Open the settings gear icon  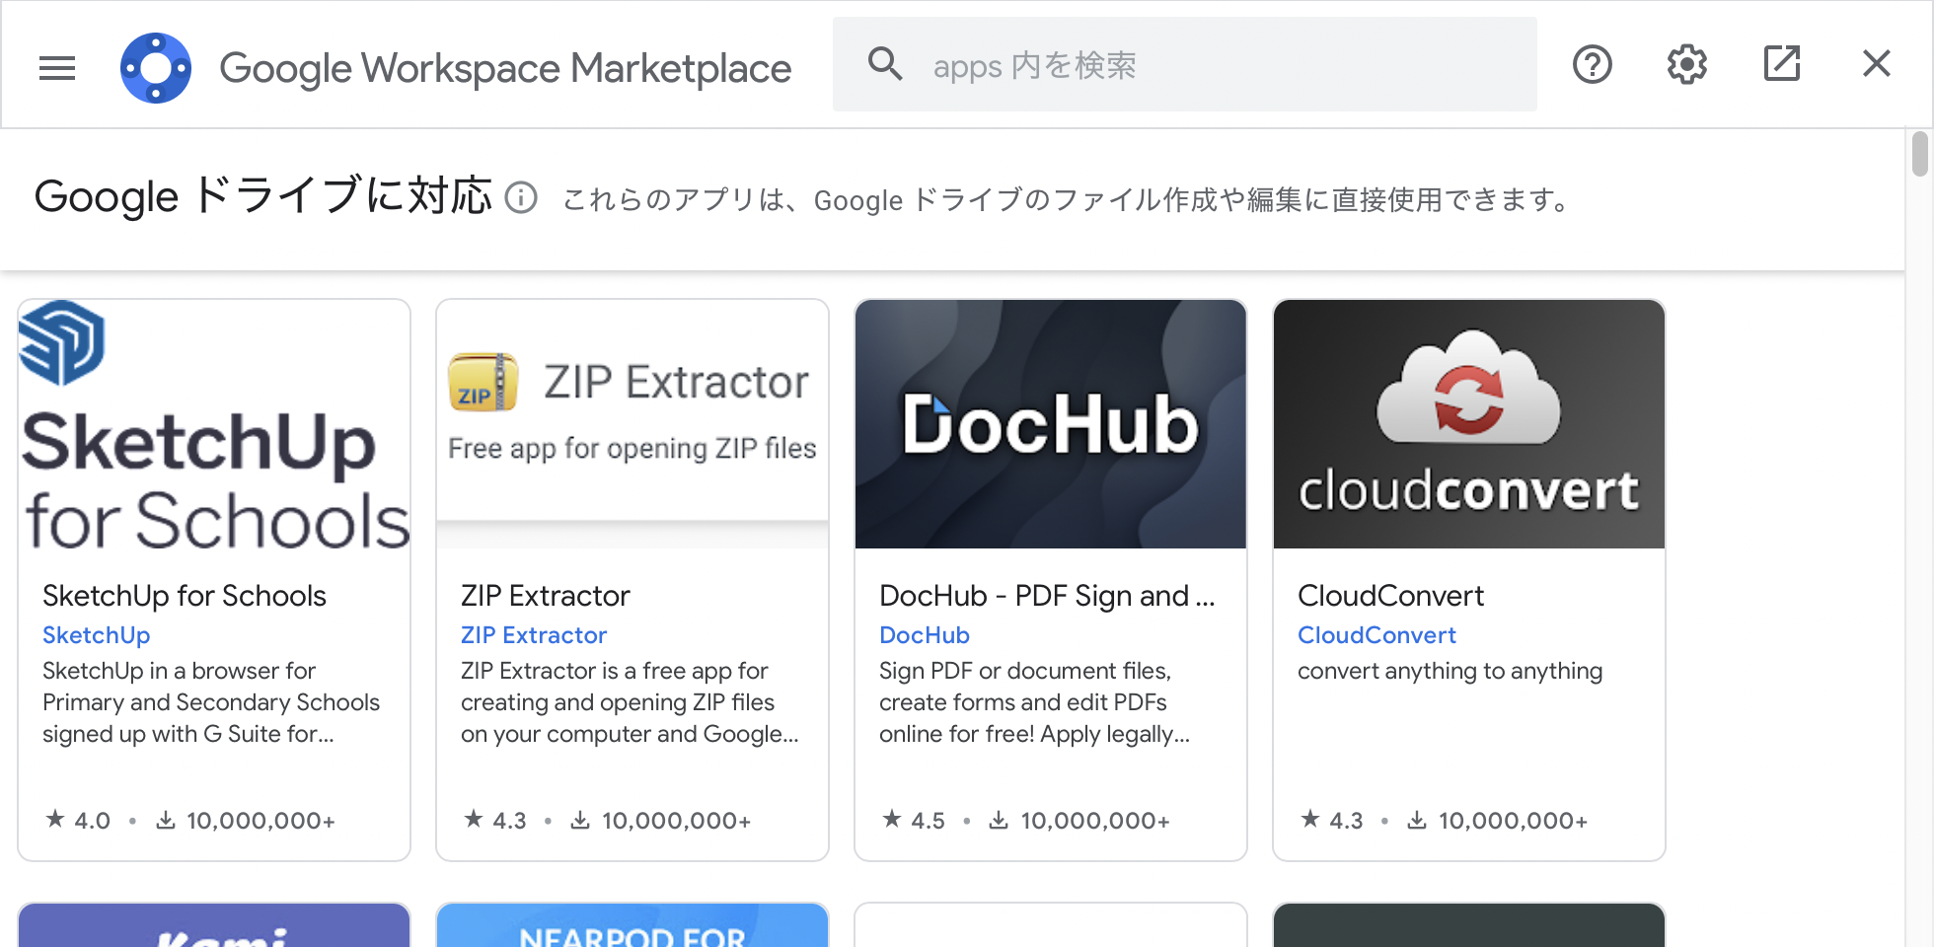(1686, 64)
